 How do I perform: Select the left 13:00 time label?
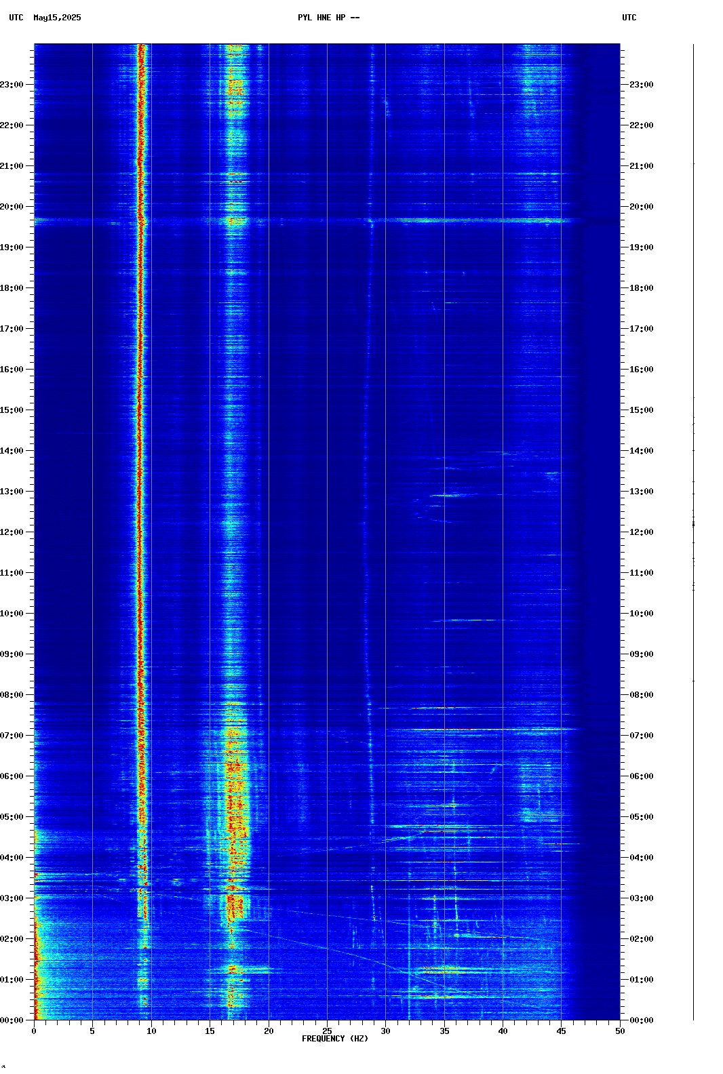(x=12, y=492)
